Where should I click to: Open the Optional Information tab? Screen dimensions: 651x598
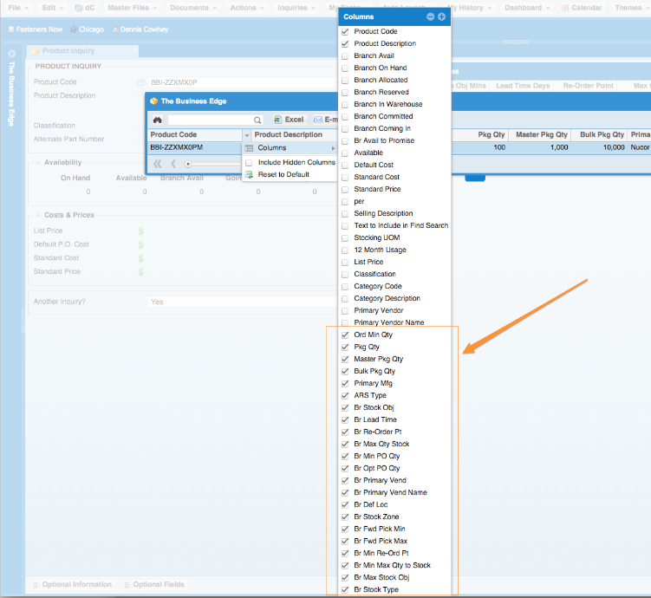click(72, 585)
